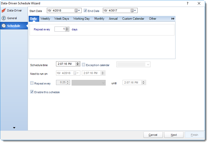The image size is (209, 144).
Task: Click the Finish button
Action: pyautogui.click(x=194, y=135)
